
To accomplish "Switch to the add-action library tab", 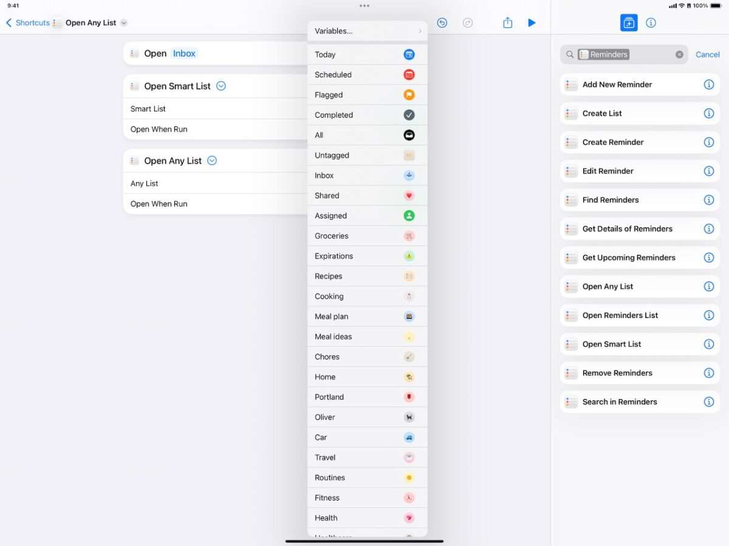I will click(x=629, y=22).
